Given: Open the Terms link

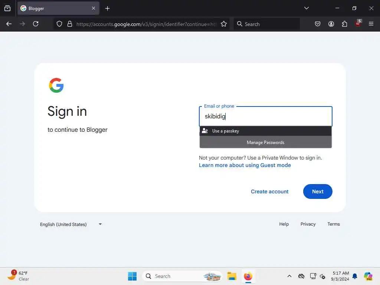Looking at the screenshot, I should [334, 224].
